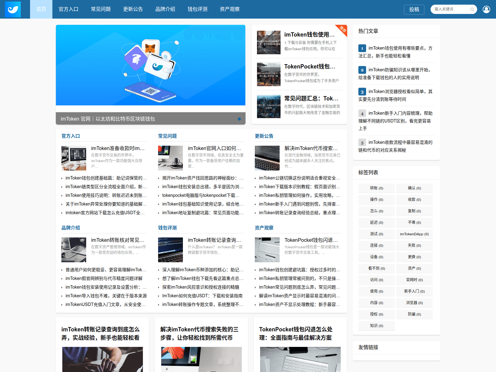Select the 看不到 (0) tag
Screen dimensions: 496x372
[x=377, y=268]
